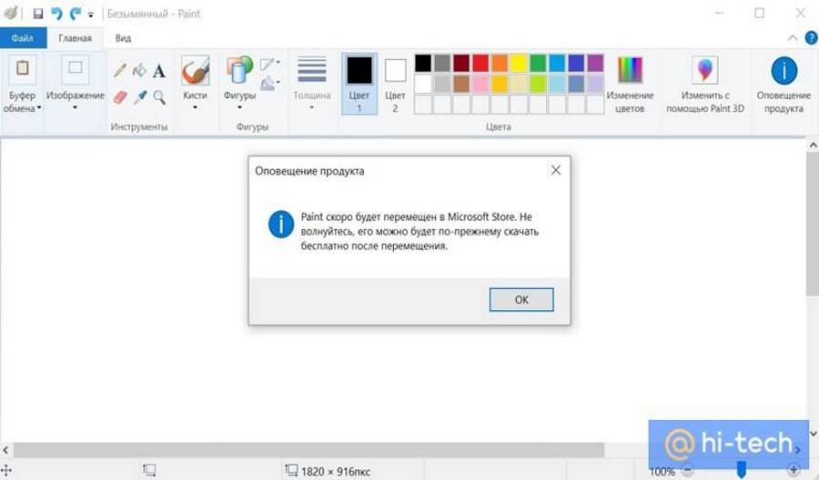Click the Буфер обмена paste icon

[23, 69]
